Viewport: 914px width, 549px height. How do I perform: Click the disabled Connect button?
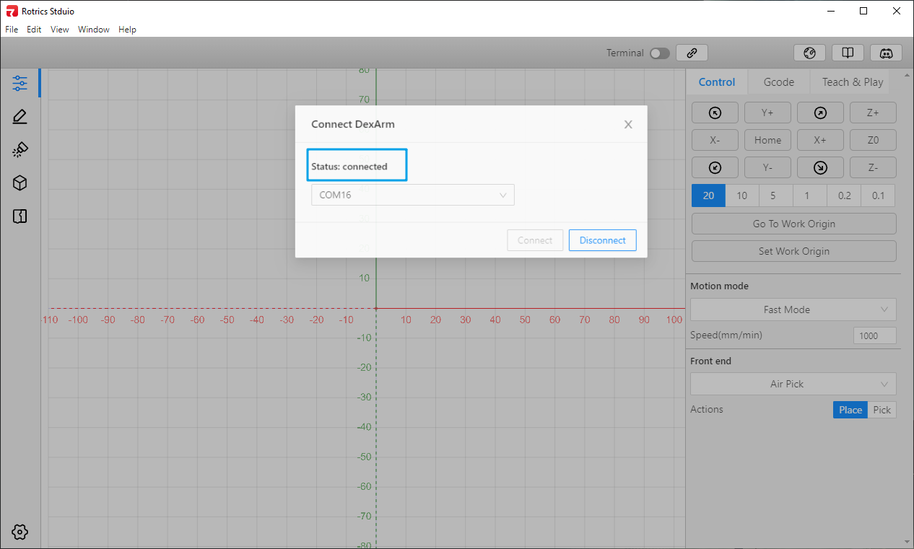click(535, 240)
